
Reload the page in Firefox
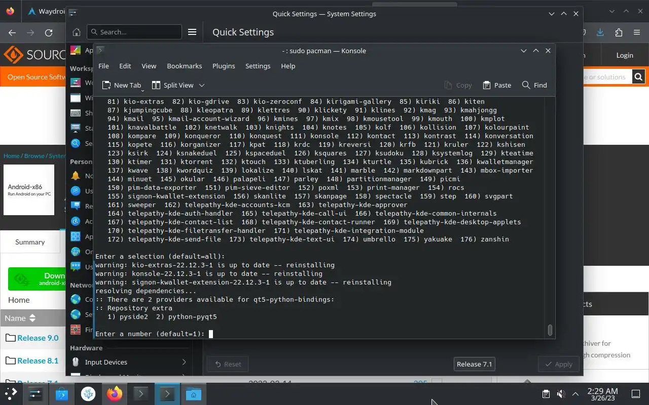click(49, 33)
